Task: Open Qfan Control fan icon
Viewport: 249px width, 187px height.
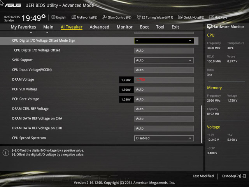Action: [105, 17]
